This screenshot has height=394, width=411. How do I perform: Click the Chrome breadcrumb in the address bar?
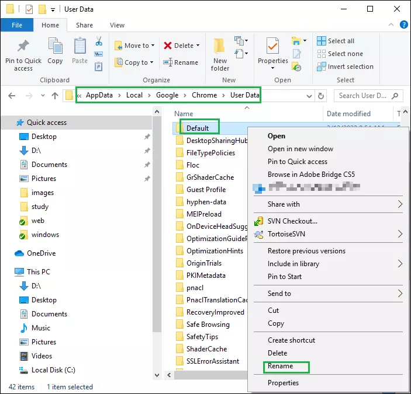point(204,95)
